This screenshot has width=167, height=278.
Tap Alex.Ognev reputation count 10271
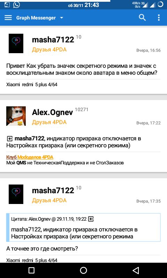pyautogui.click(x=81, y=110)
